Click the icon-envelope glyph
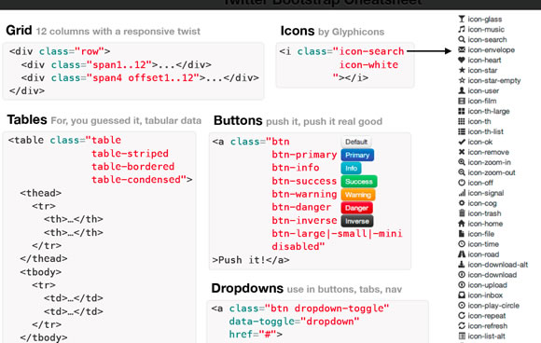The image size is (541, 343). point(462,49)
